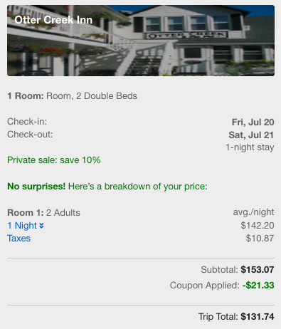Click the Room, 2 Double Beds description
Viewport: 281px width, 329px height.
(x=92, y=96)
